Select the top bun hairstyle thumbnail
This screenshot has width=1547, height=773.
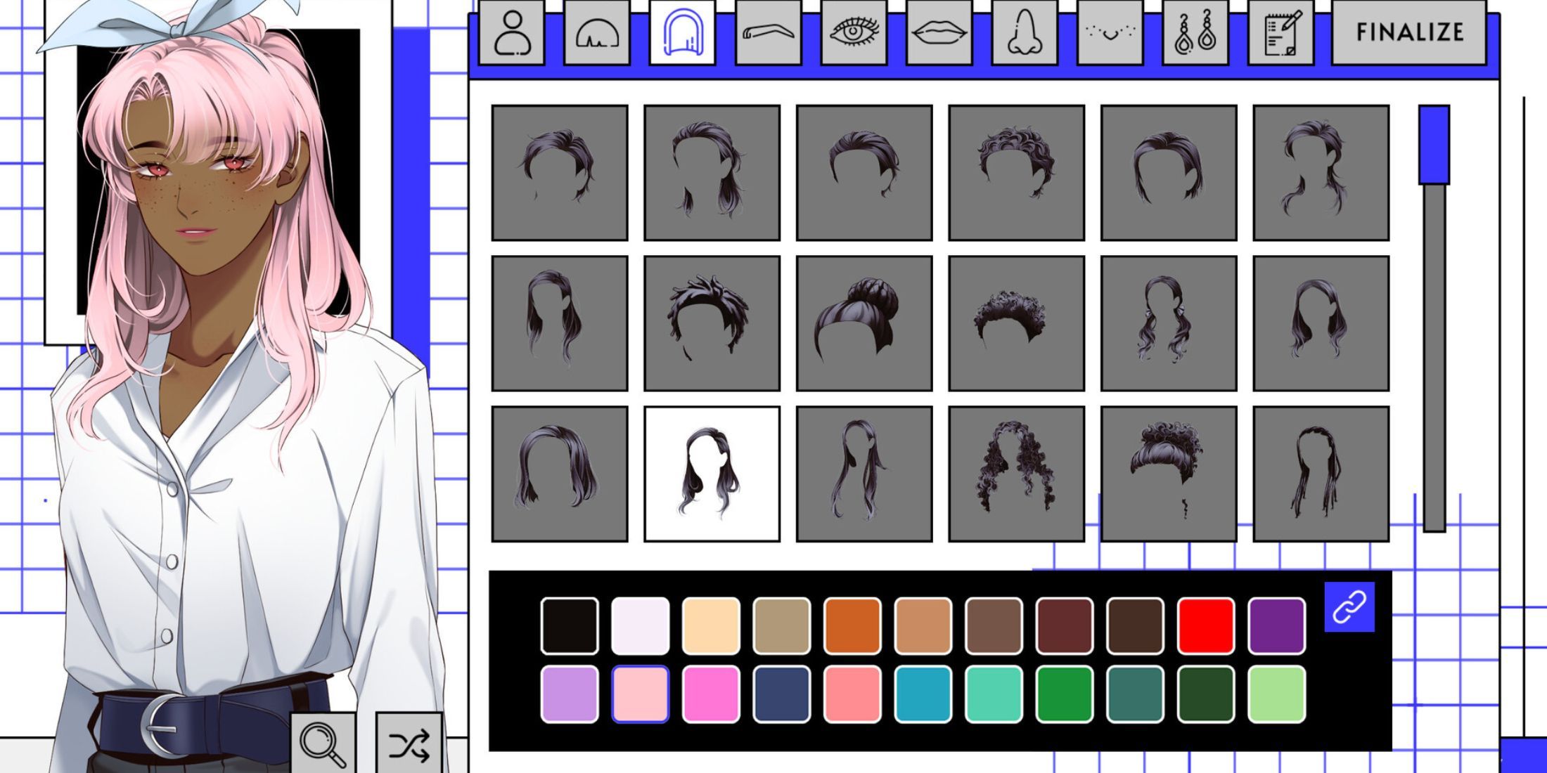(x=864, y=323)
